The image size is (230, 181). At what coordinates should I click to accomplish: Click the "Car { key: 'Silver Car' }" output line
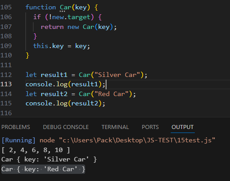[x=49, y=160]
